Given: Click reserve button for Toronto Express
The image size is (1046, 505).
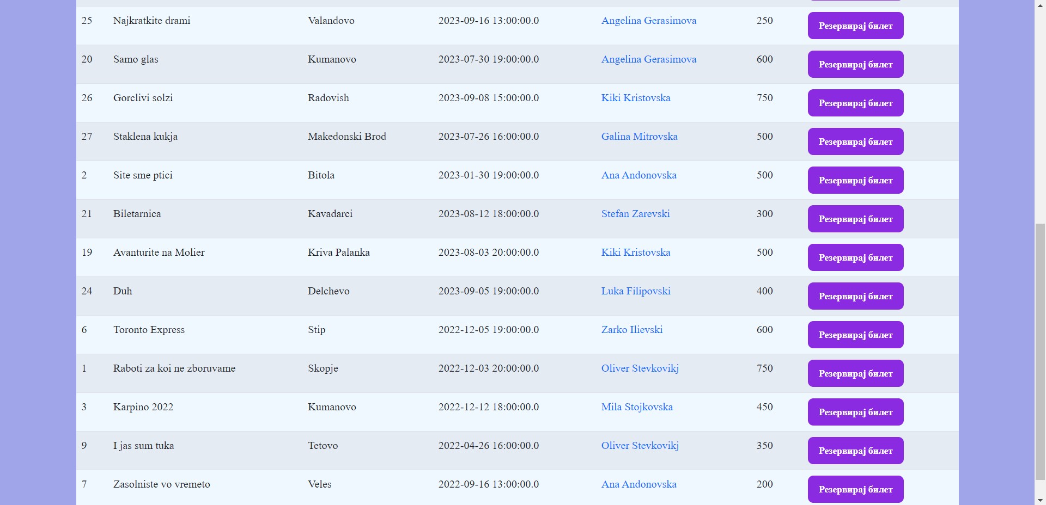Looking at the screenshot, I should (x=855, y=335).
